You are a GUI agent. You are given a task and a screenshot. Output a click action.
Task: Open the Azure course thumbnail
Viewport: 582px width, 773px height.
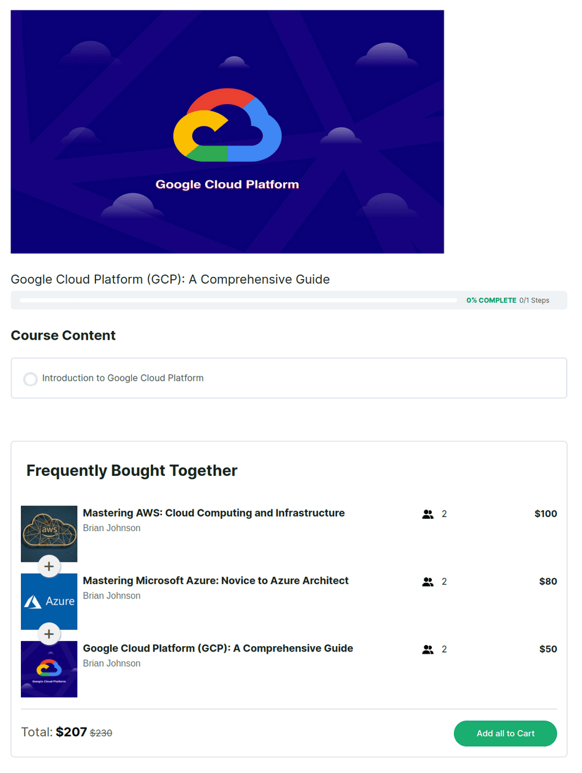pos(49,601)
